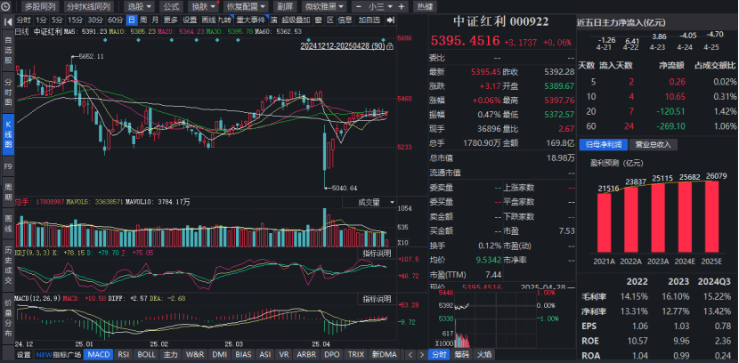The height and width of the screenshot is (363, 739).
Task: Click 副屏 secondary screen button
Action: click(285, 7)
